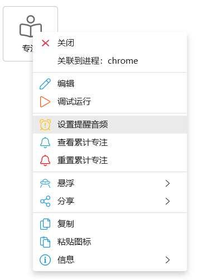Click the yellow alarm clock icon
This screenshot has width=207, height=280.
(x=45, y=125)
